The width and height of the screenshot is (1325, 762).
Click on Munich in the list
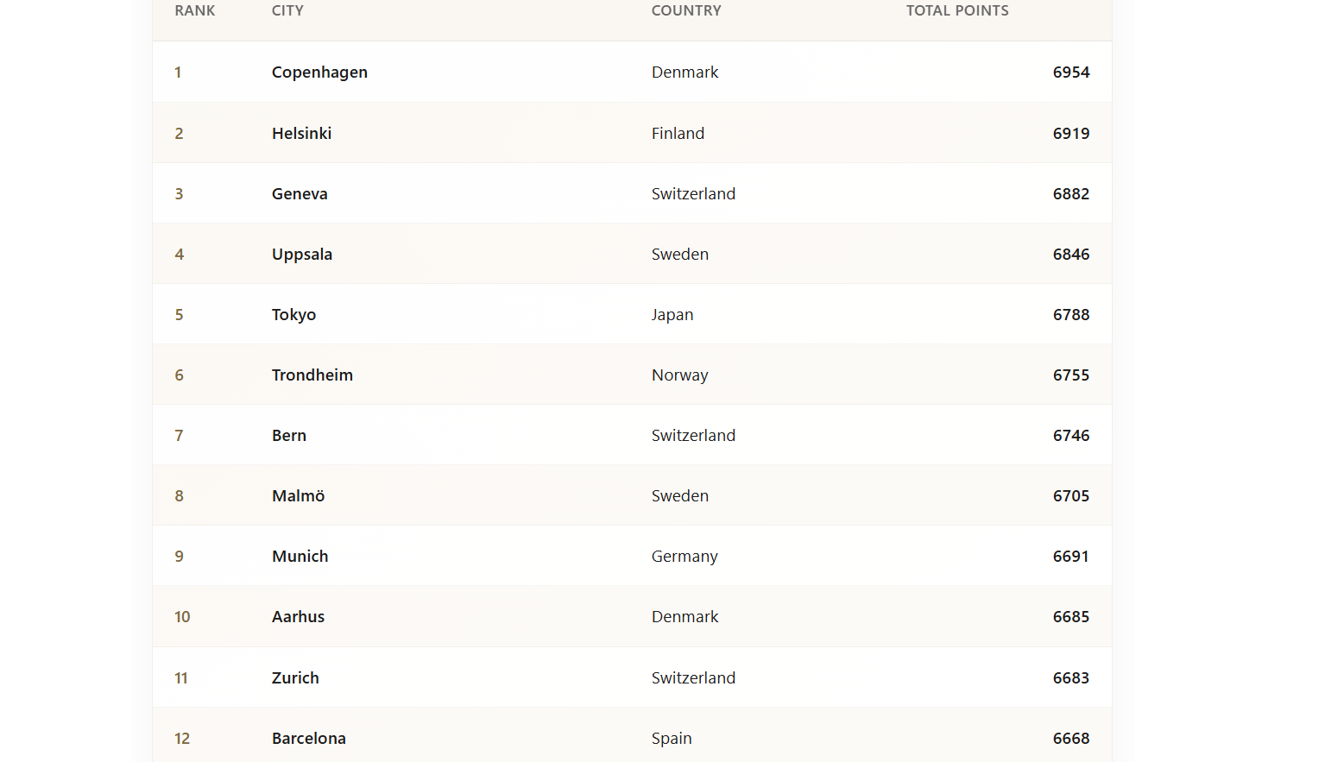point(300,556)
